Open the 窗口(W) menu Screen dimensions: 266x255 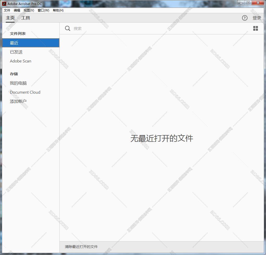[44, 10]
